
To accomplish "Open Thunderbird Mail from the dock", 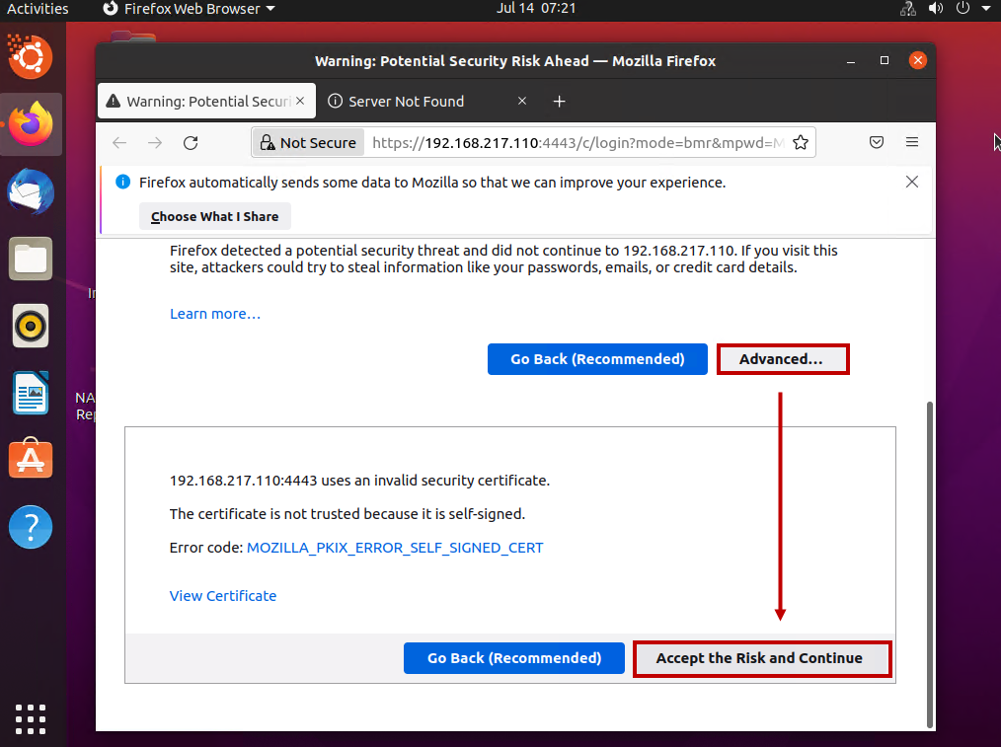I will [x=31, y=191].
